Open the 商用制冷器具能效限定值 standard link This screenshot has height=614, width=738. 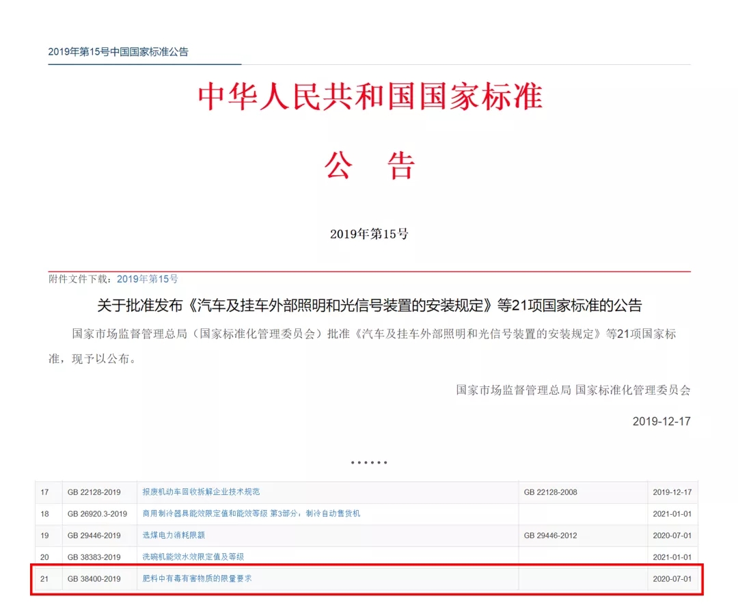click(x=251, y=513)
